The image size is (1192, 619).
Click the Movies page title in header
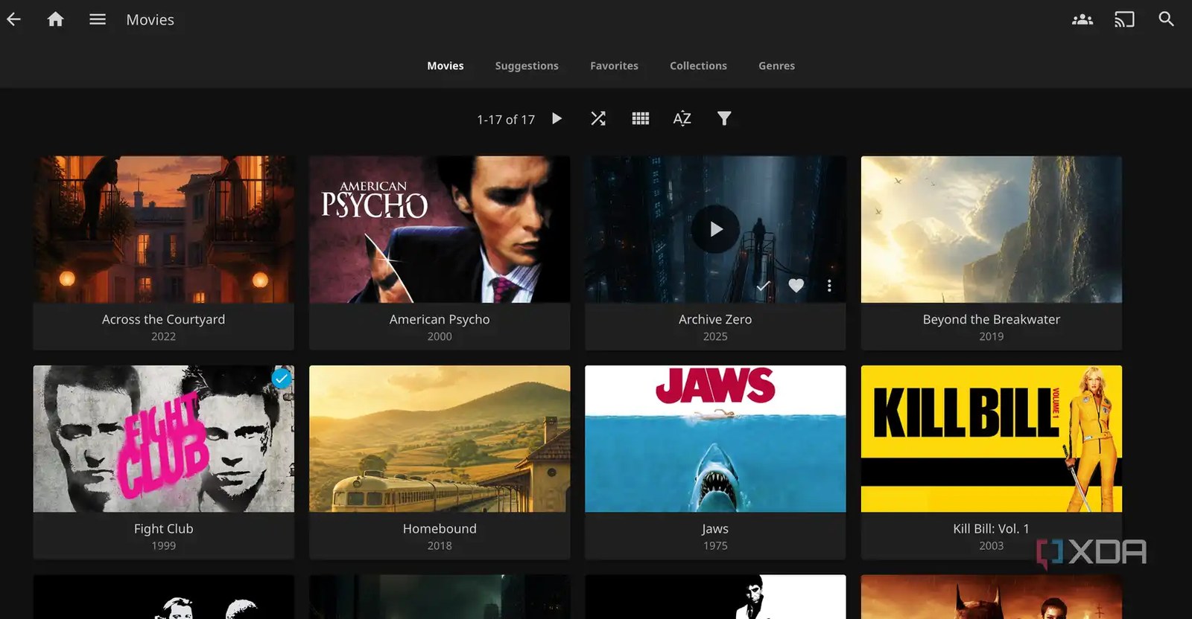150,20
